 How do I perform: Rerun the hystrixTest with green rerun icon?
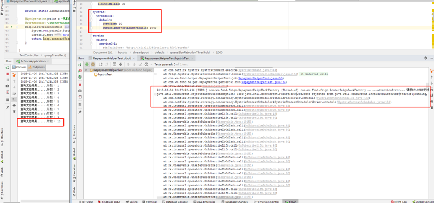tap(80, 65)
